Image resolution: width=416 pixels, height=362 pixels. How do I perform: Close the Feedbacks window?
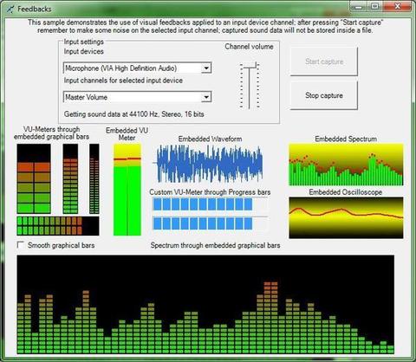pyautogui.click(x=398, y=6)
